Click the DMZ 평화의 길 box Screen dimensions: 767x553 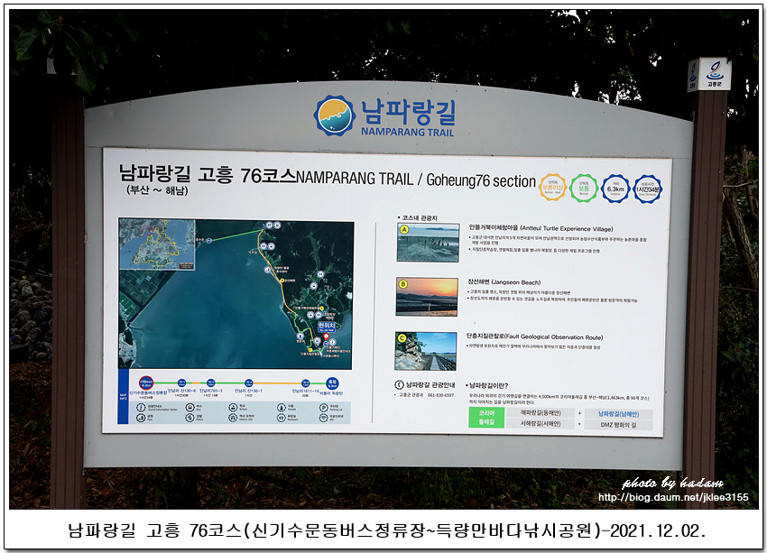point(619,424)
